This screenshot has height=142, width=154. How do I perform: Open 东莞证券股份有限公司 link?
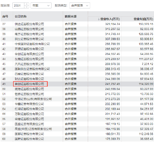click(x=29, y=59)
